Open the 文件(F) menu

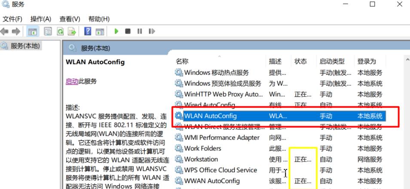click(x=12, y=19)
